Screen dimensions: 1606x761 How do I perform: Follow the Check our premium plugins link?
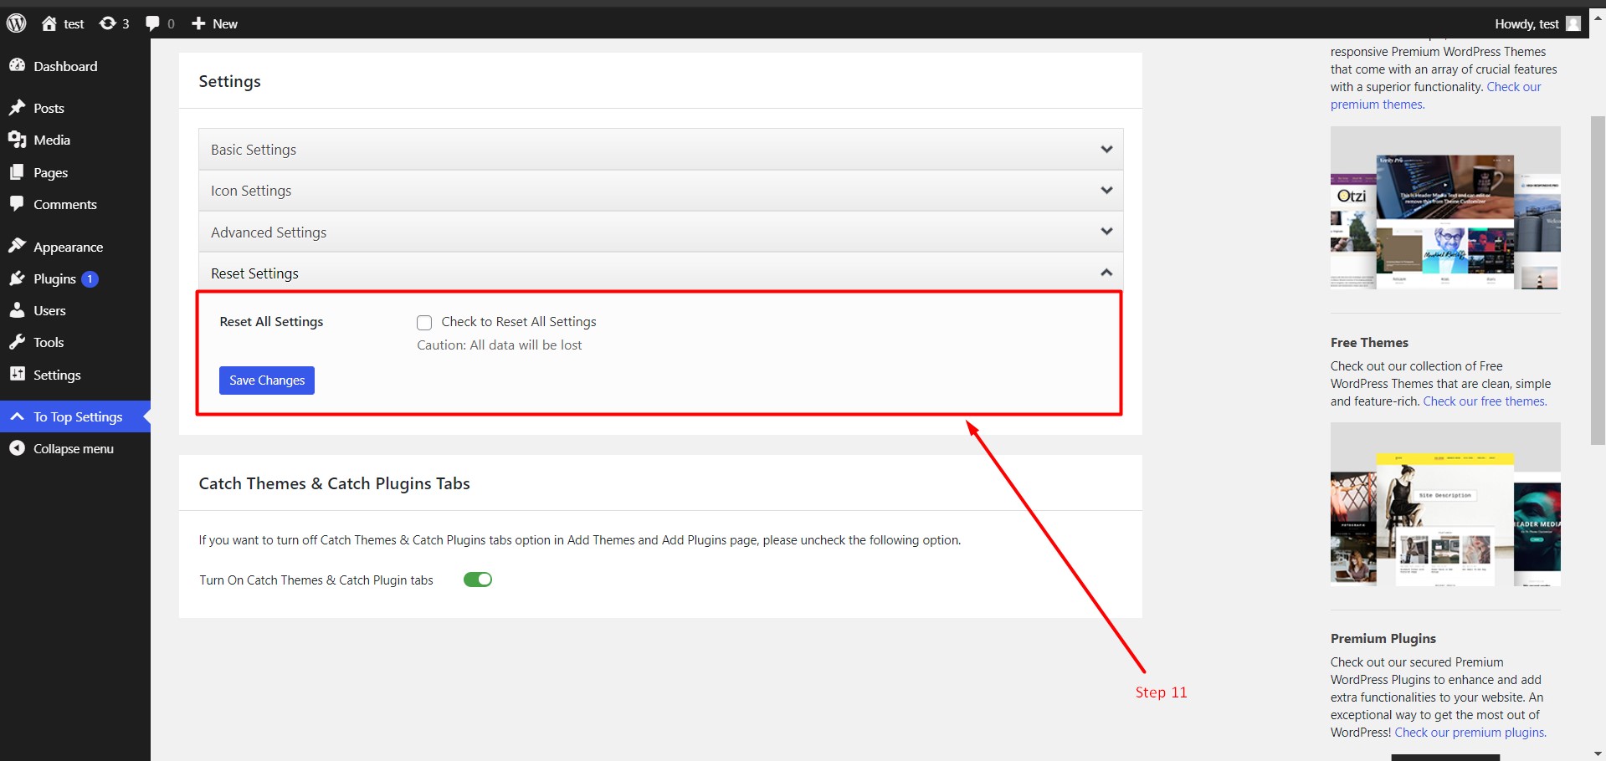point(1470,733)
